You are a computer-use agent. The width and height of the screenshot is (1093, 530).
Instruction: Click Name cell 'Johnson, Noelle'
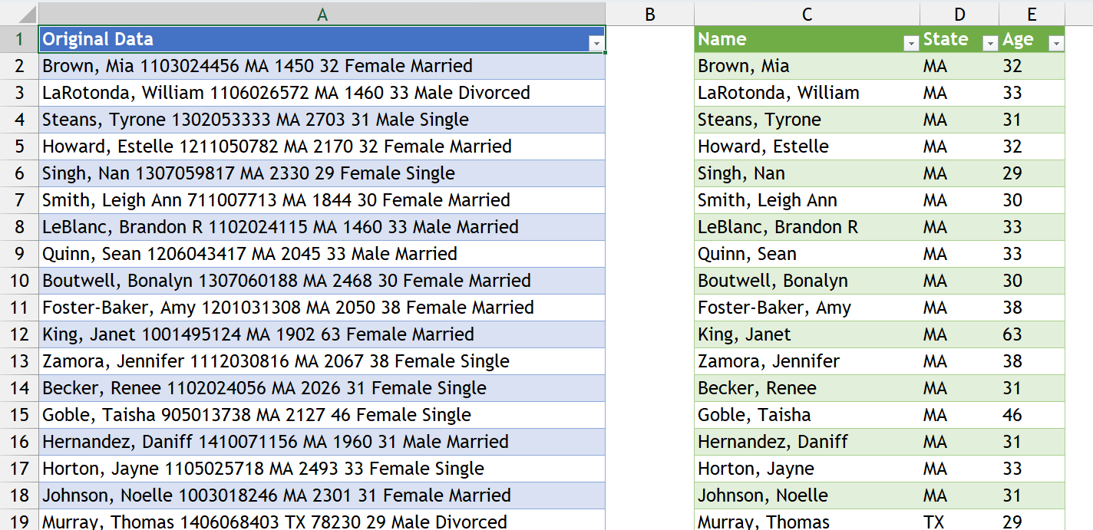click(x=807, y=495)
